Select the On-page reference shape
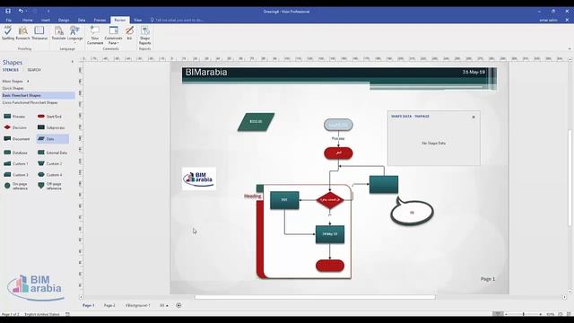 click(16, 186)
